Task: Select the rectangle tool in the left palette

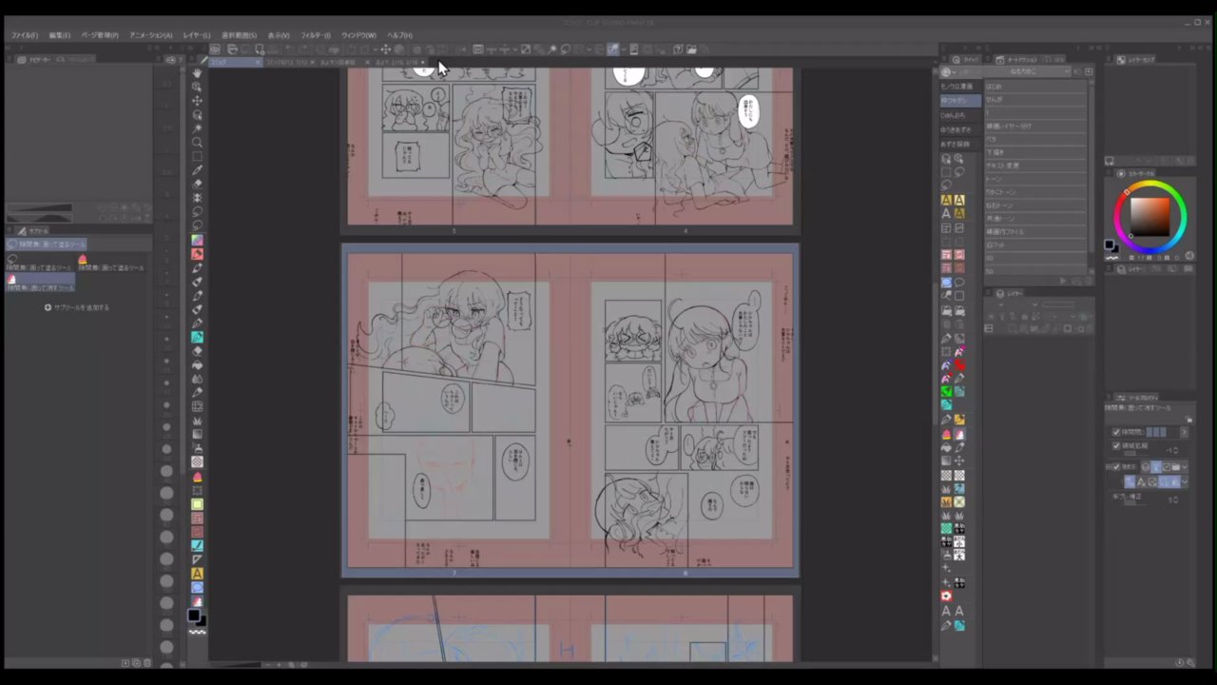Action: pos(197,156)
